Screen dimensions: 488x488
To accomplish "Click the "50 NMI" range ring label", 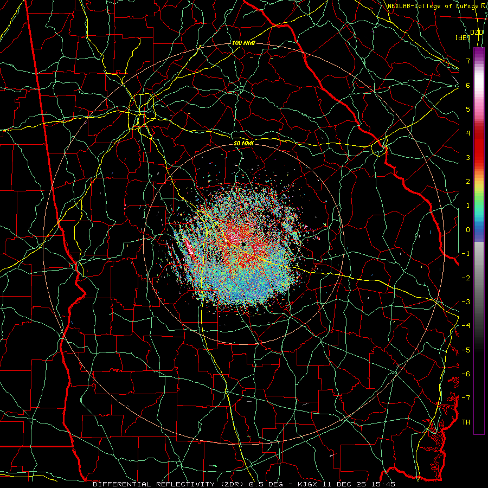I will click(243, 143).
